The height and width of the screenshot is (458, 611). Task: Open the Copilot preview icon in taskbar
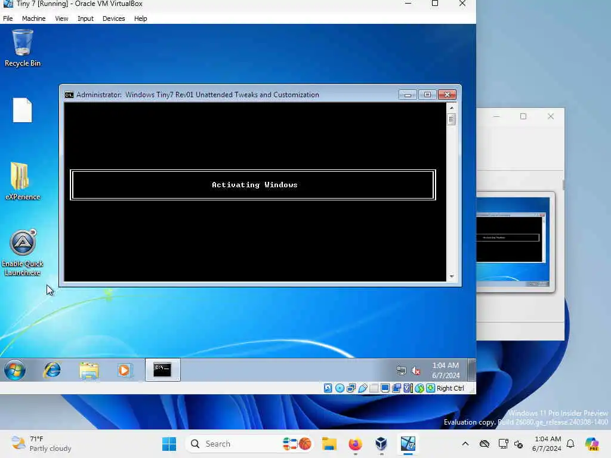point(592,444)
